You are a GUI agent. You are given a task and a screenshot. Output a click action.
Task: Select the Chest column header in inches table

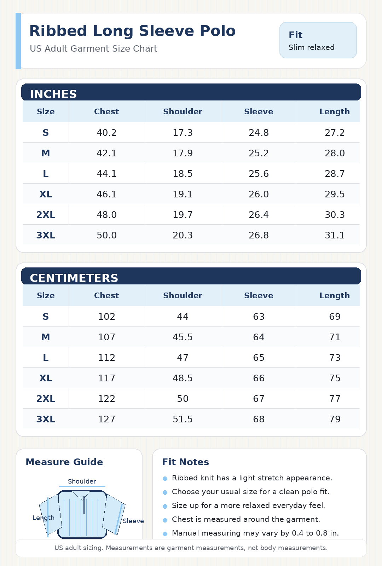[x=106, y=111]
